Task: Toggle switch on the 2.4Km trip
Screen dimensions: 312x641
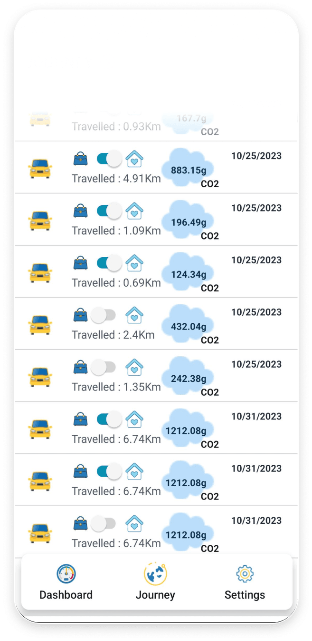Action: coord(103,315)
